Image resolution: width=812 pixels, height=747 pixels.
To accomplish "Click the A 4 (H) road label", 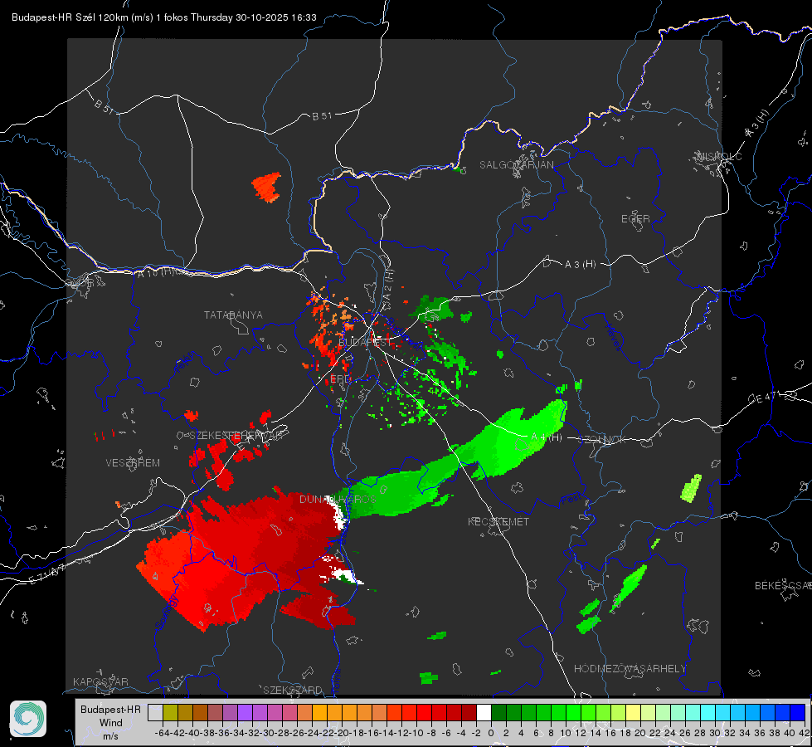I will (x=547, y=437).
